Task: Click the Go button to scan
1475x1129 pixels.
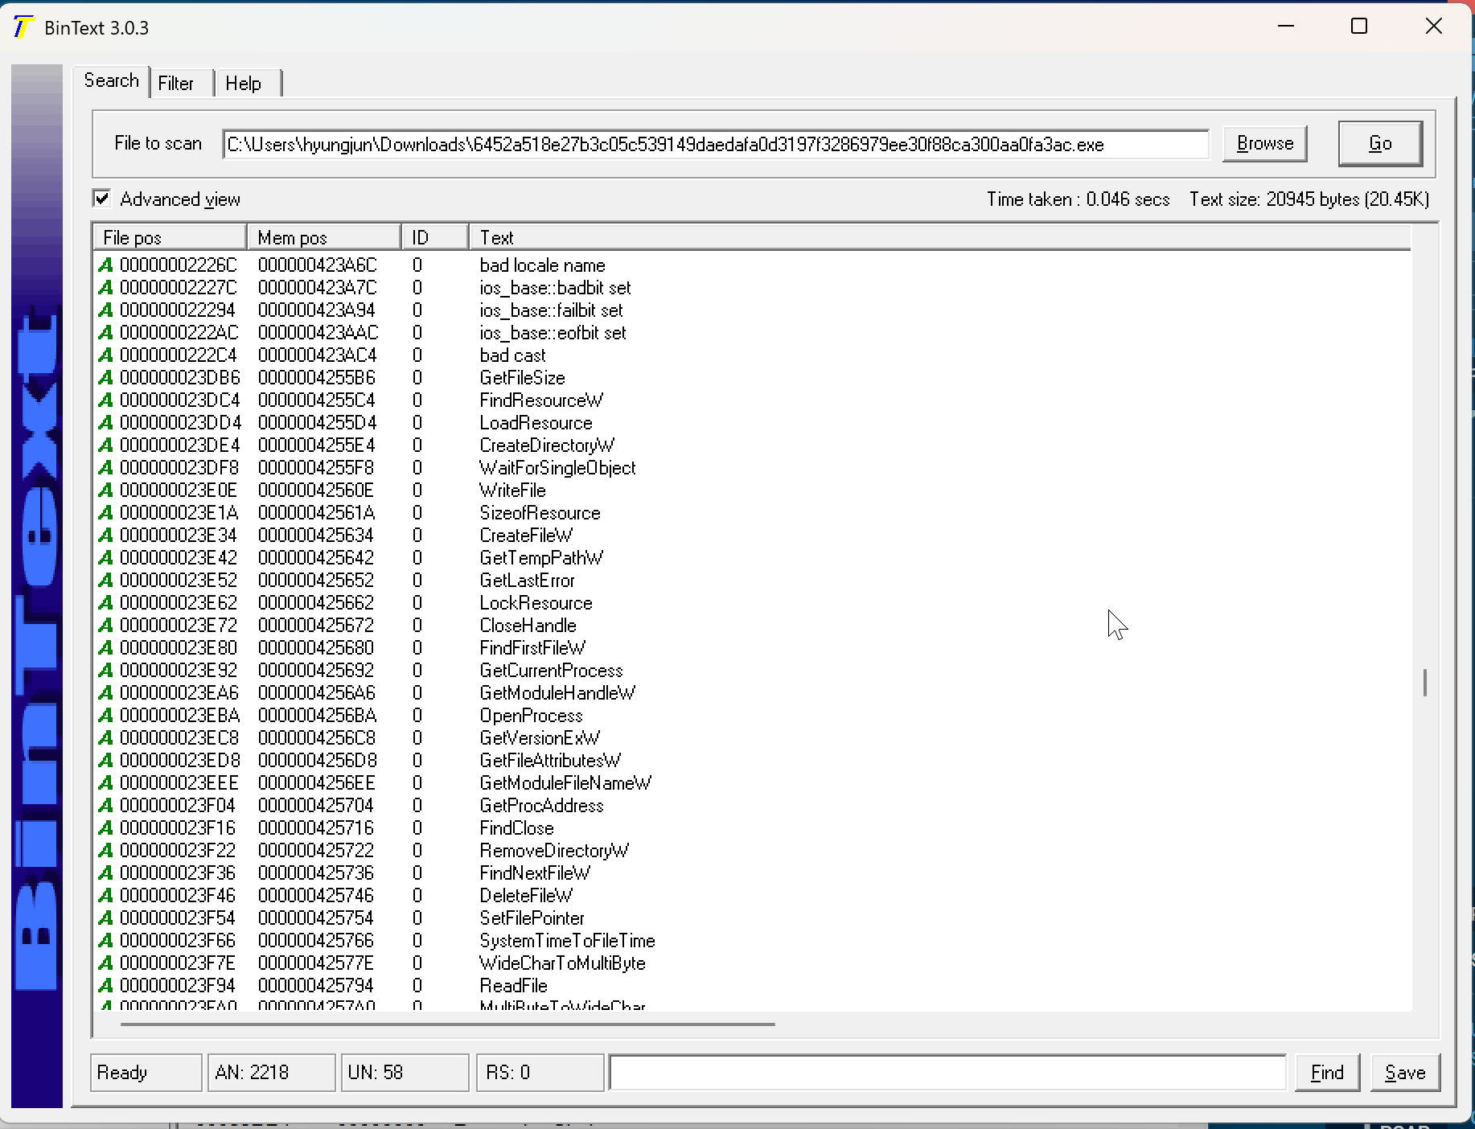Action: tap(1380, 143)
